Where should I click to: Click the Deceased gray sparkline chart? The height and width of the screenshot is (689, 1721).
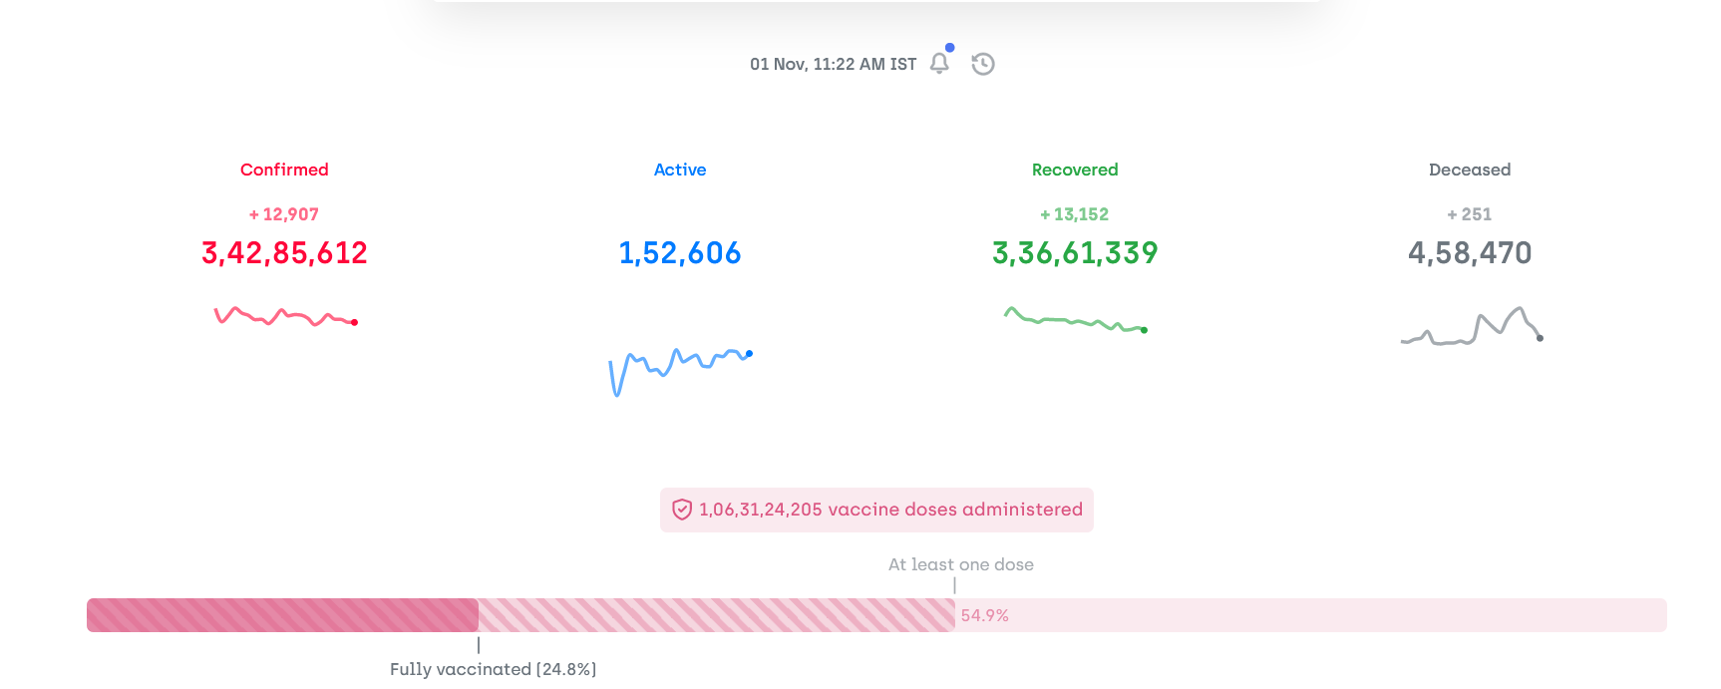tap(1472, 326)
